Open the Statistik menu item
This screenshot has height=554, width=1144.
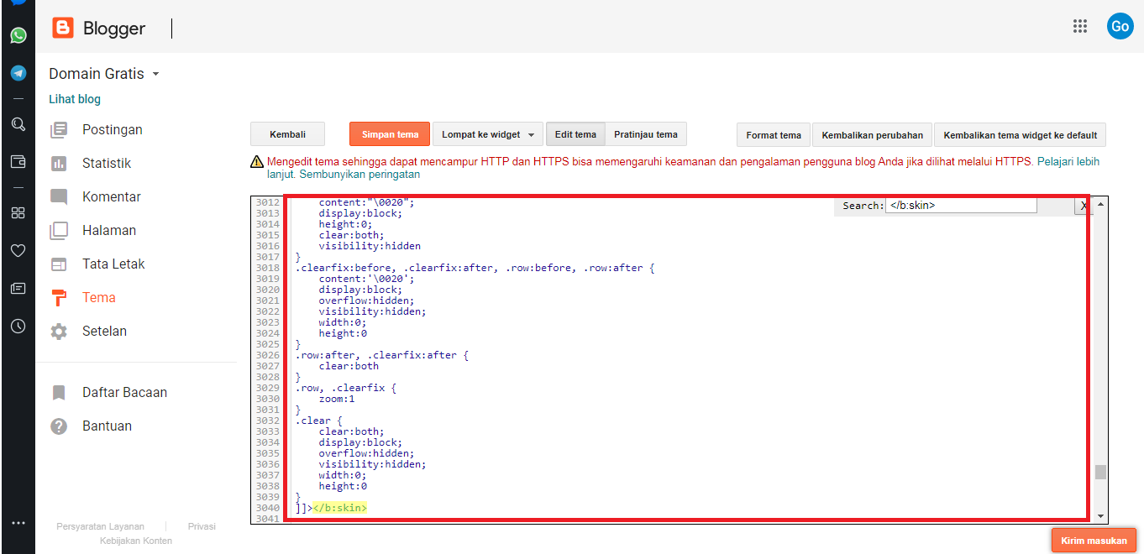pyautogui.click(x=107, y=163)
